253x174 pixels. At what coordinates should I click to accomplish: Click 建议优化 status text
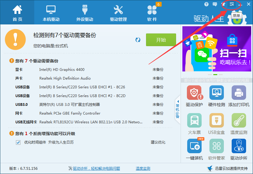pos(158,142)
